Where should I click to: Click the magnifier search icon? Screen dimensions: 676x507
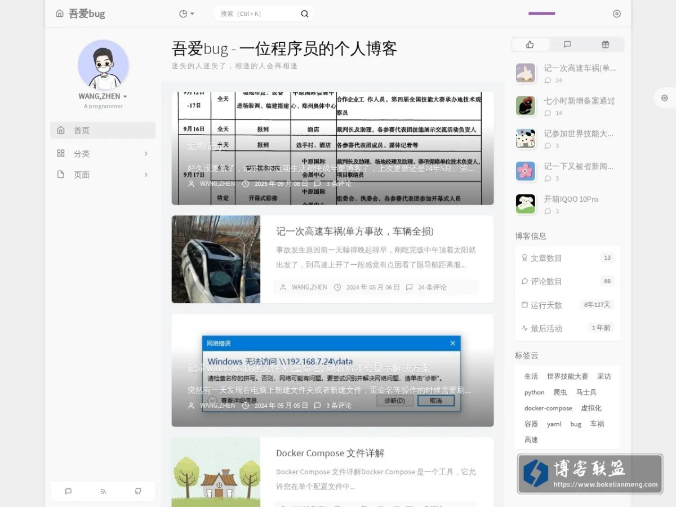coord(305,14)
